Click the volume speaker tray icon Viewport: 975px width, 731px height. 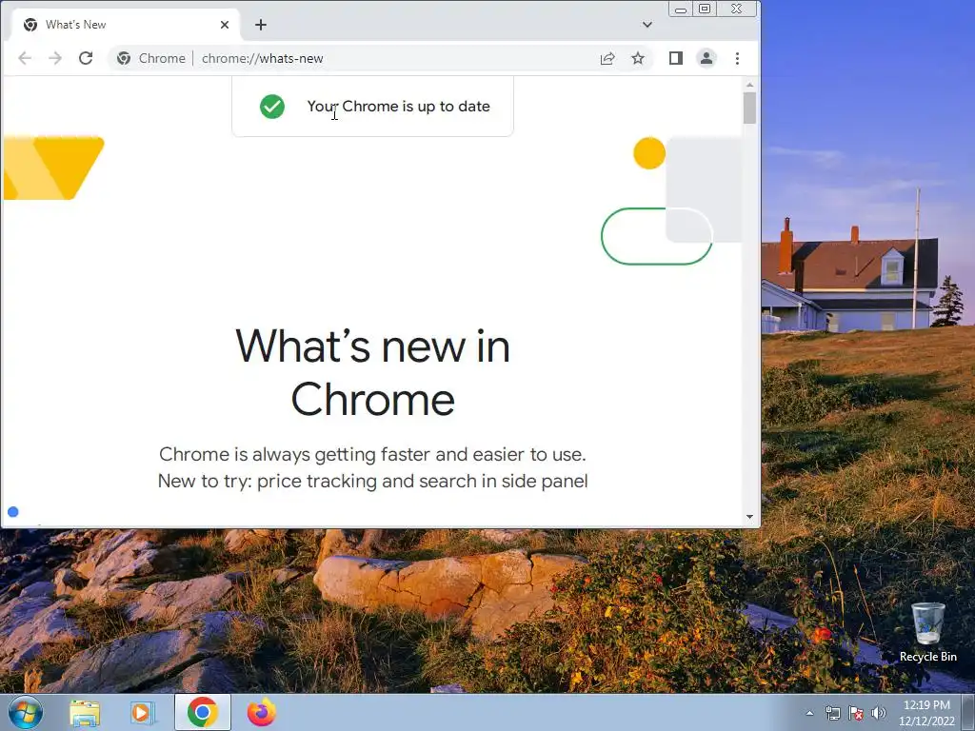point(878,713)
